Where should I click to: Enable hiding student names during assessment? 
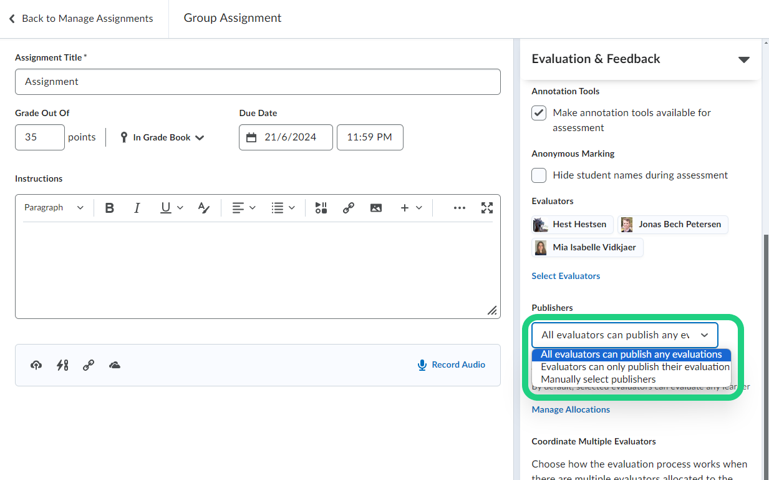[x=538, y=175]
